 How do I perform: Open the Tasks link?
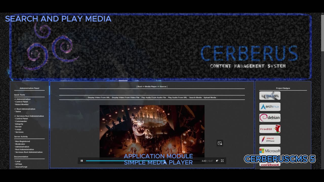pos(18,111)
